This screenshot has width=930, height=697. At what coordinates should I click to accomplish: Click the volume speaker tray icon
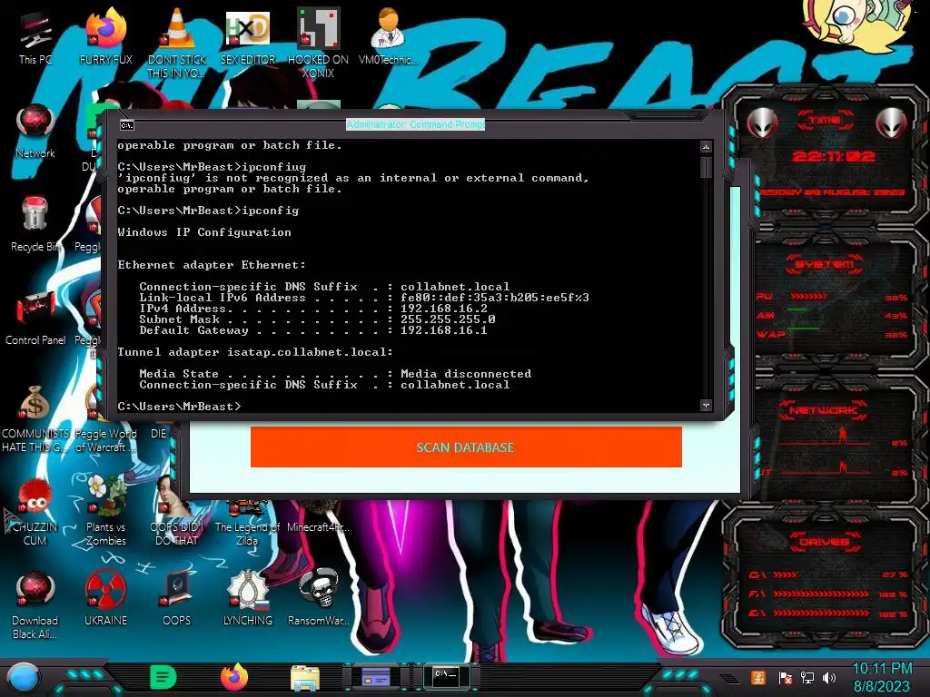pos(829,677)
